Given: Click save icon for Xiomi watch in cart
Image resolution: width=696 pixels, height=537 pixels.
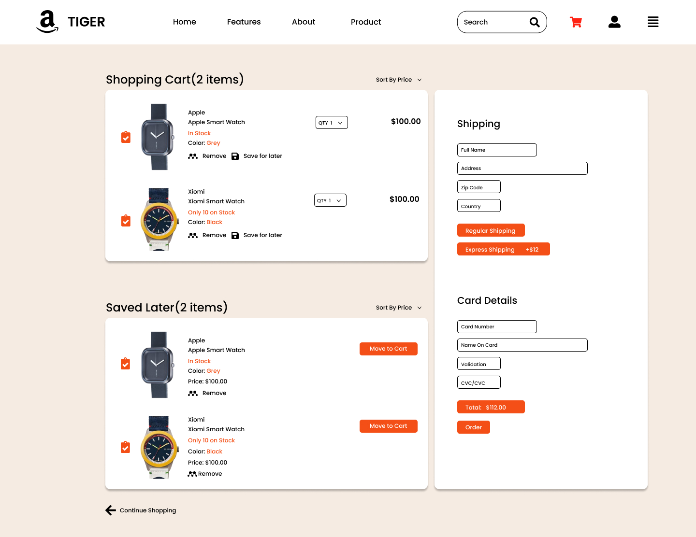Looking at the screenshot, I should [235, 235].
